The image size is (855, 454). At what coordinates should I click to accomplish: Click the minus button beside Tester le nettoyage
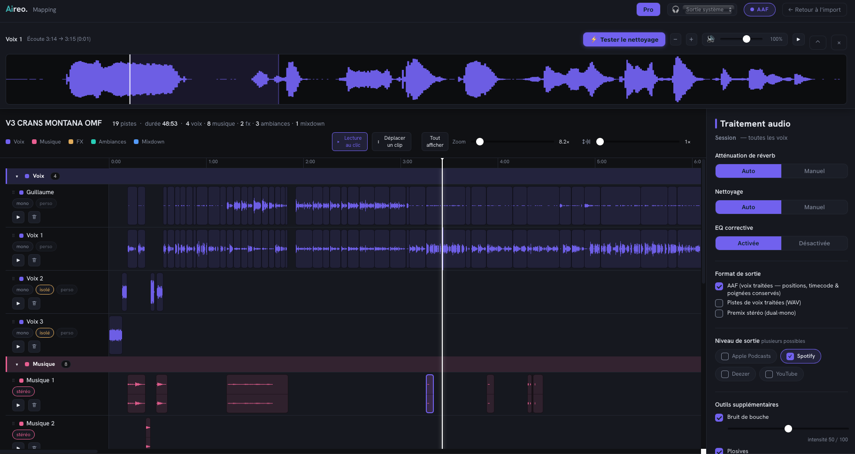[675, 39]
